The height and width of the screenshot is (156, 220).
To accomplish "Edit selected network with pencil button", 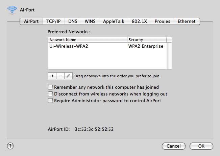I will point(69,76).
